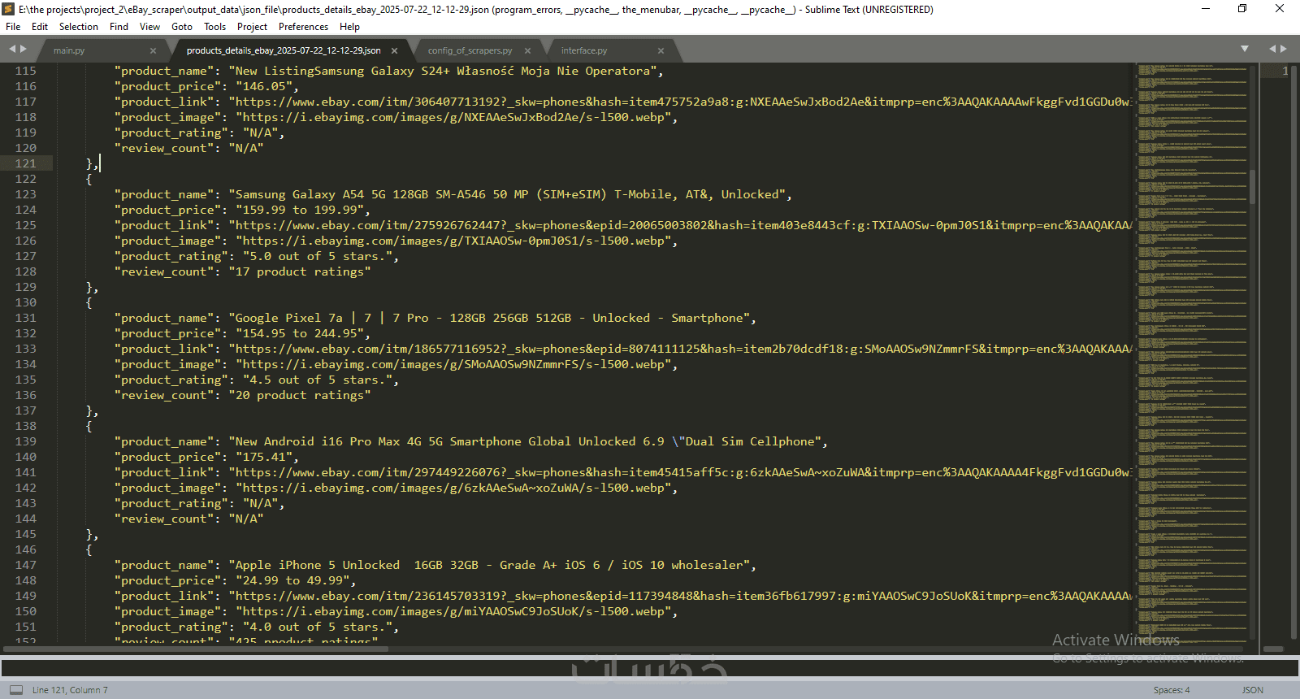The width and height of the screenshot is (1300, 699).
Task: Click the 'Google Pixel 7a | 7 | 7 Pro' name
Action: click(489, 318)
